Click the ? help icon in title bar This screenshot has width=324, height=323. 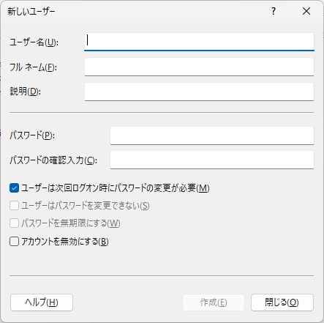point(274,11)
